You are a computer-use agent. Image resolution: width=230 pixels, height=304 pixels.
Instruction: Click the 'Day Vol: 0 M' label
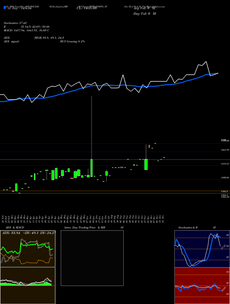pos(144,13)
